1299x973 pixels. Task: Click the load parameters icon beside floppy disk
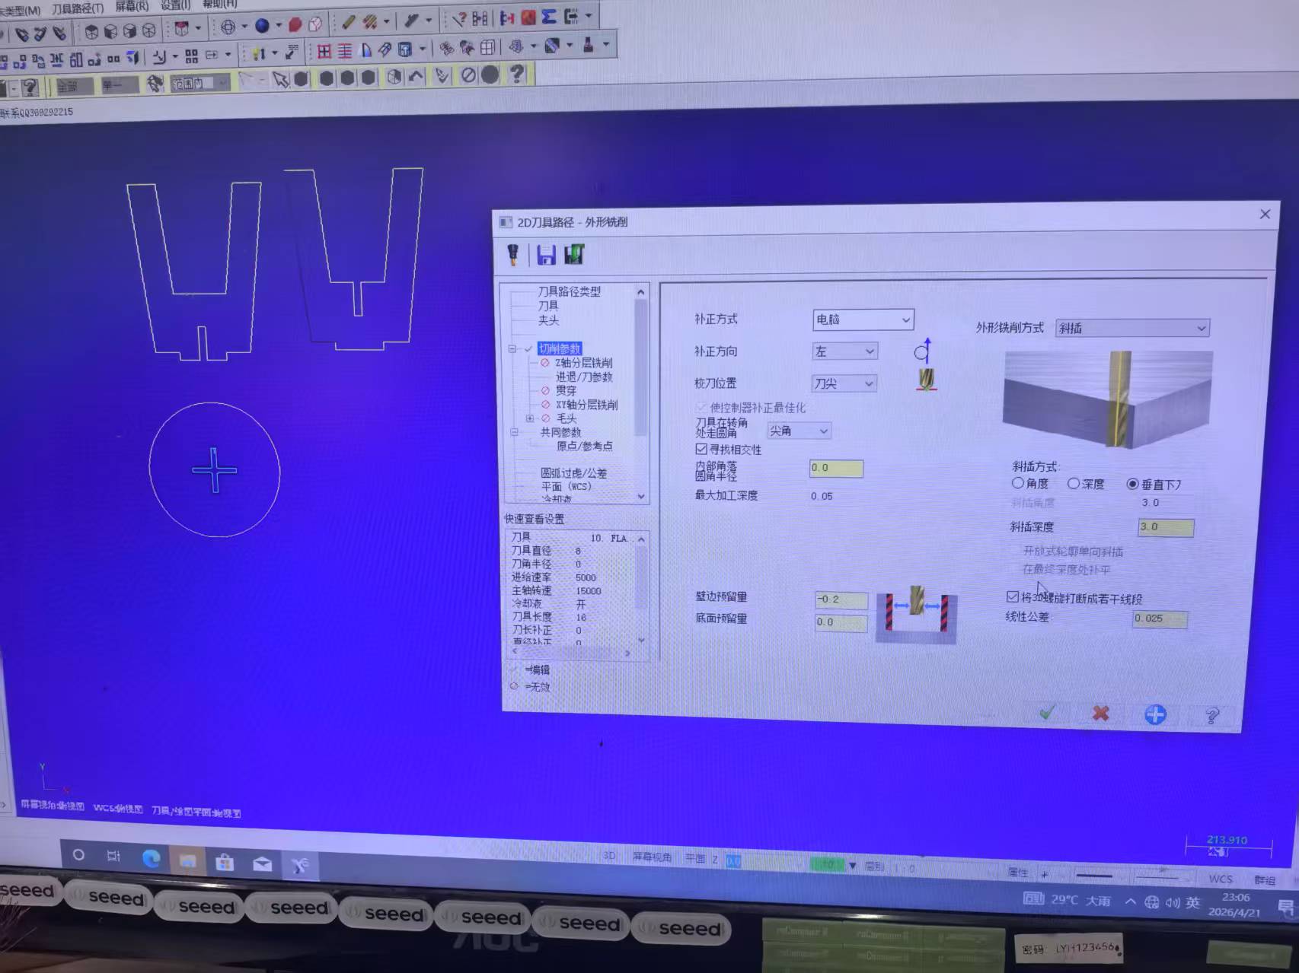[x=574, y=254]
